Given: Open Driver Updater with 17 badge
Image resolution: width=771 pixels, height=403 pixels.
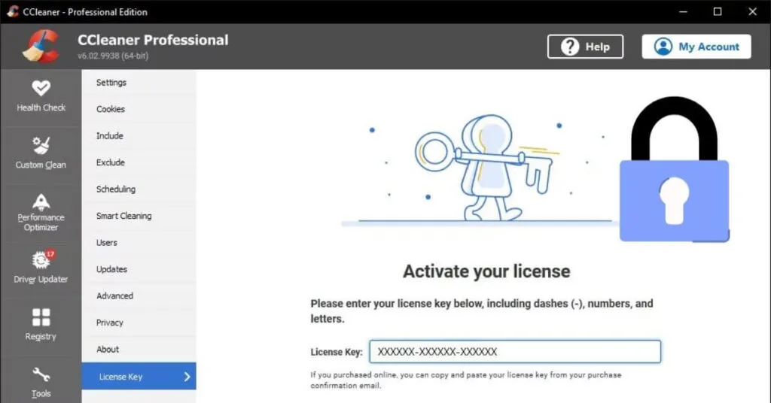Looking at the screenshot, I should pyautogui.click(x=41, y=268).
